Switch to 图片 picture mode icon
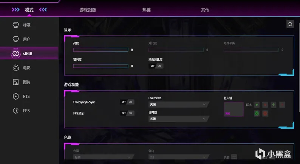 point(16,82)
